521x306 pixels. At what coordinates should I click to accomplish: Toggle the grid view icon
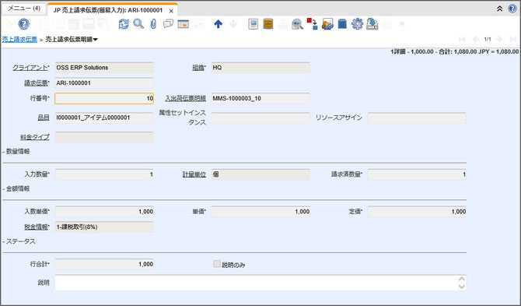[183, 24]
